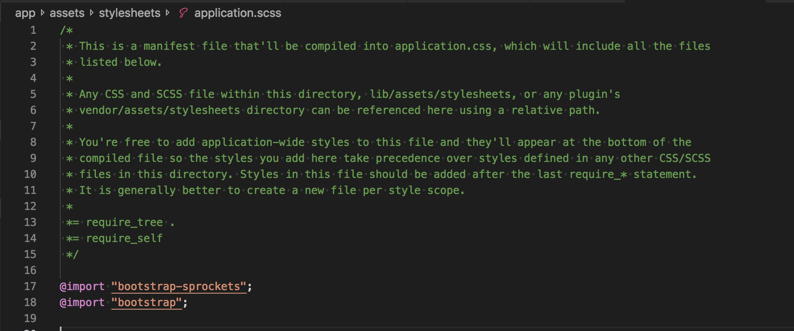Click the Sass file icon in breadcrumbs
794x331 pixels.
point(183,13)
